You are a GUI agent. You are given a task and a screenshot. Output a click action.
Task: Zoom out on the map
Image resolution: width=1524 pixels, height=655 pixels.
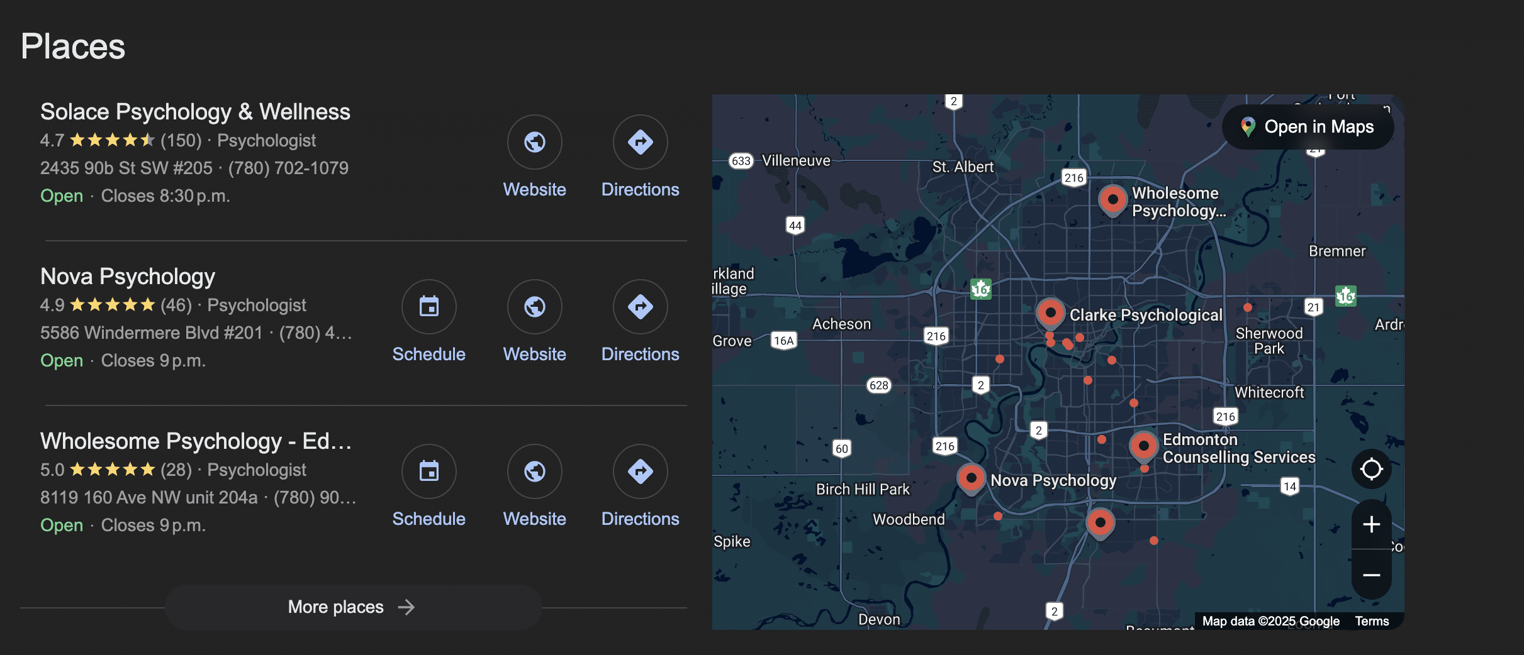pos(1372,575)
